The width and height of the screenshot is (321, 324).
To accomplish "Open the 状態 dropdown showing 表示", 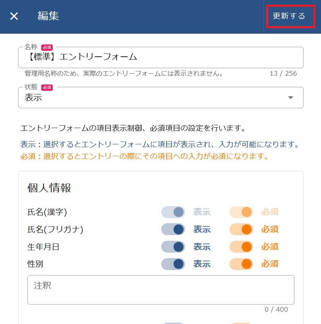I will tap(155, 98).
